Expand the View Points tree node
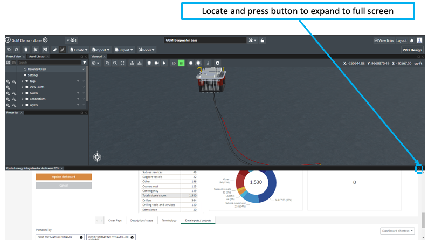This screenshot has height=240, width=428. click(23, 87)
